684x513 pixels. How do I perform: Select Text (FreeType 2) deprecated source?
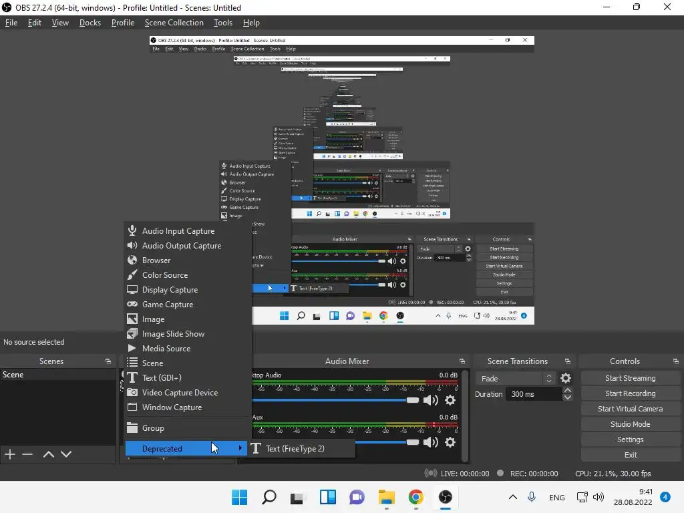coord(301,448)
